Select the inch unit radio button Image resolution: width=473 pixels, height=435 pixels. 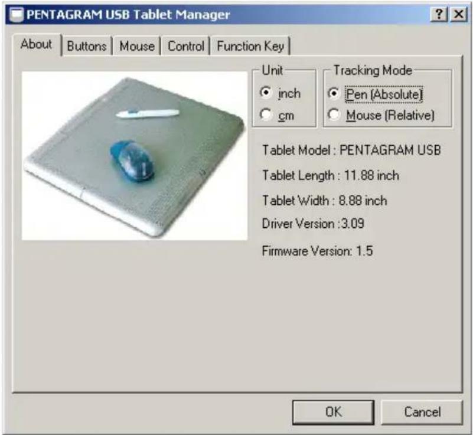click(x=266, y=93)
